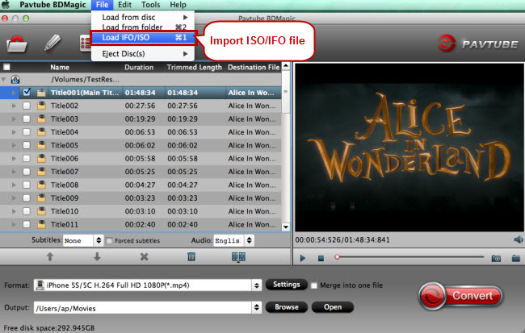This screenshot has width=525, height=333.
Task: Select the Title004 row duration 00:06:53
Action: 140,132
